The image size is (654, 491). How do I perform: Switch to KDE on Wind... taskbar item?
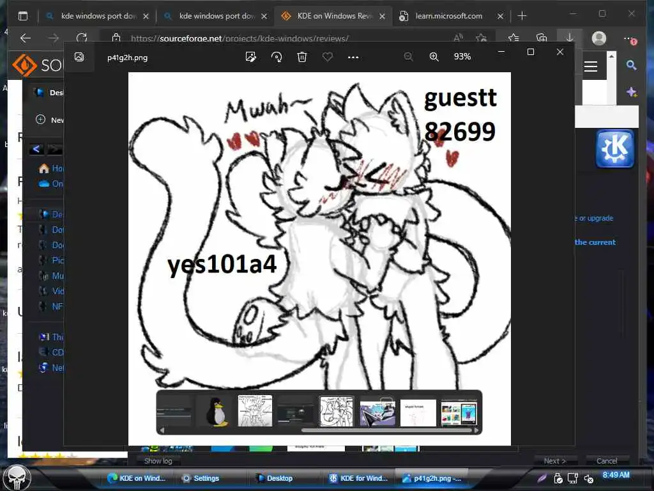click(x=137, y=478)
